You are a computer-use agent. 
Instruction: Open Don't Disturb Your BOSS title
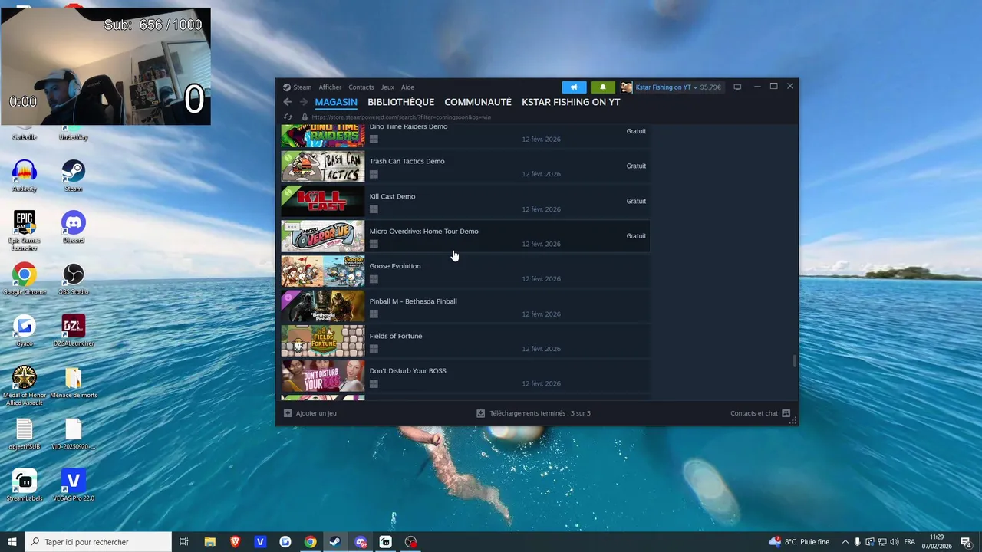click(x=407, y=371)
